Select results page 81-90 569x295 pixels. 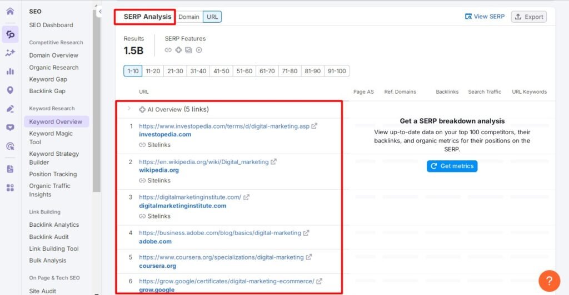(x=312, y=71)
